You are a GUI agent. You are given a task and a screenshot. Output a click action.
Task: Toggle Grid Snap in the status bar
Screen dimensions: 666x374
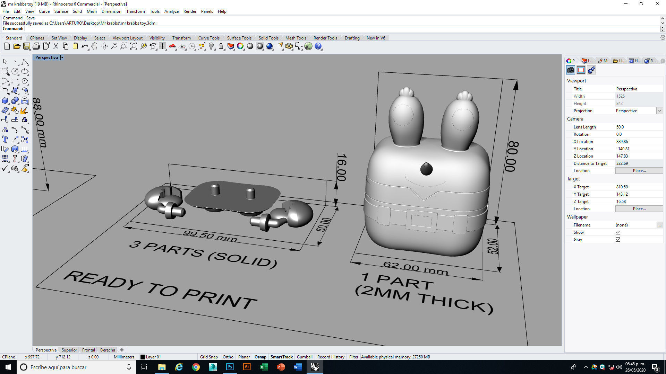click(209, 357)
